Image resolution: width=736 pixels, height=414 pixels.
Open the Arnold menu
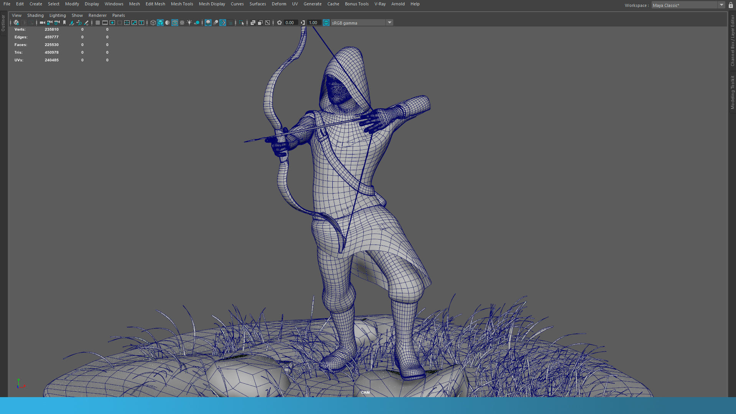398,4
